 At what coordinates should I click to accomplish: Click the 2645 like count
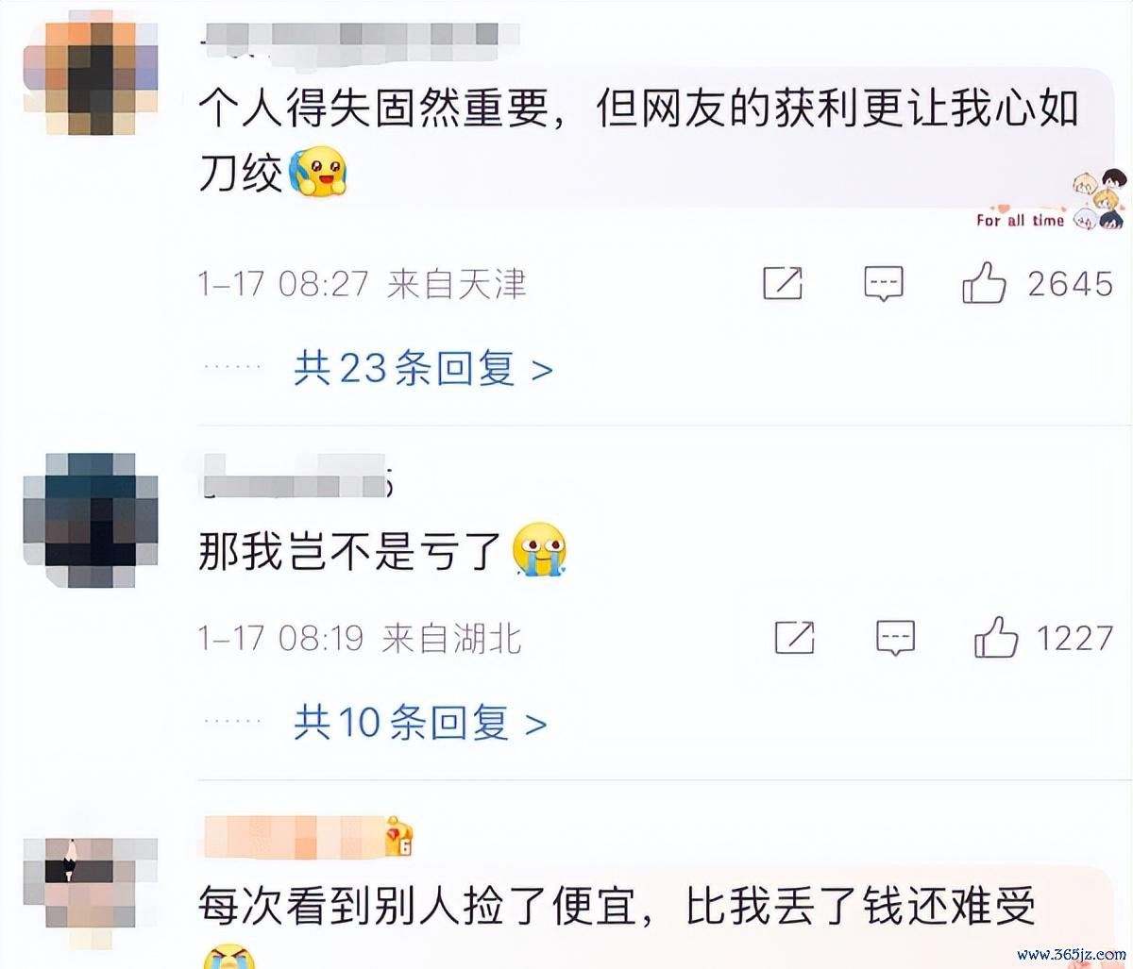[1071, 284]
